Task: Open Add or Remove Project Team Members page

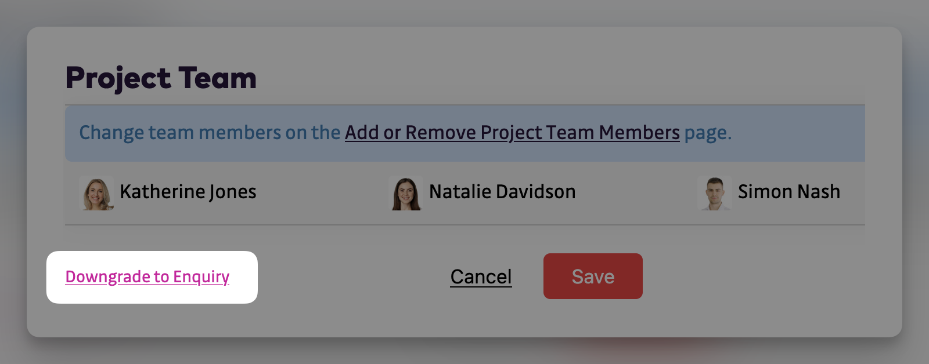Action: pos(512,133)
